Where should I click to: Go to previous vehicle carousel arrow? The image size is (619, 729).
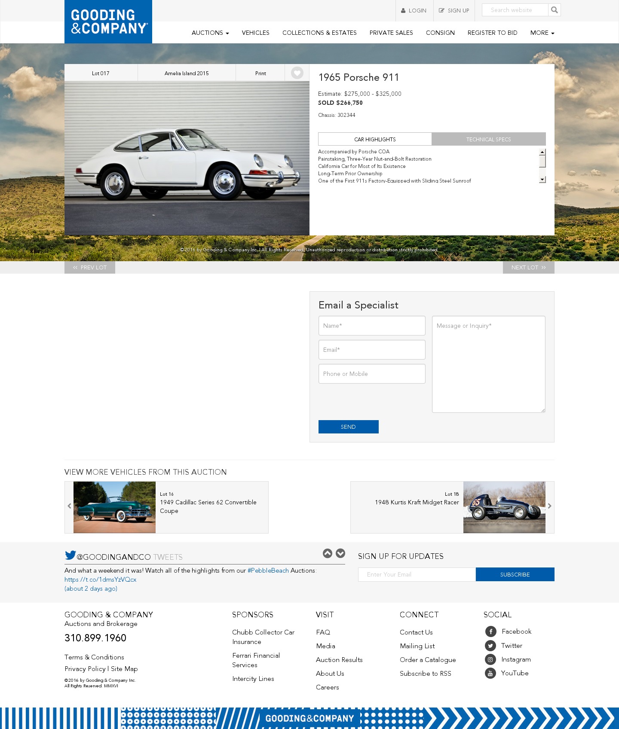69,506
